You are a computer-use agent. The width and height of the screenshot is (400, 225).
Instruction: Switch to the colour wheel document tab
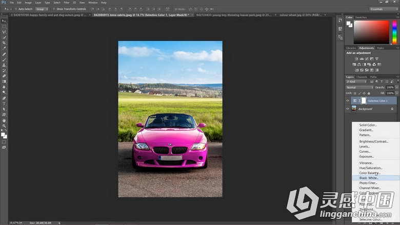pyautogui.click(x=301, y=15)
